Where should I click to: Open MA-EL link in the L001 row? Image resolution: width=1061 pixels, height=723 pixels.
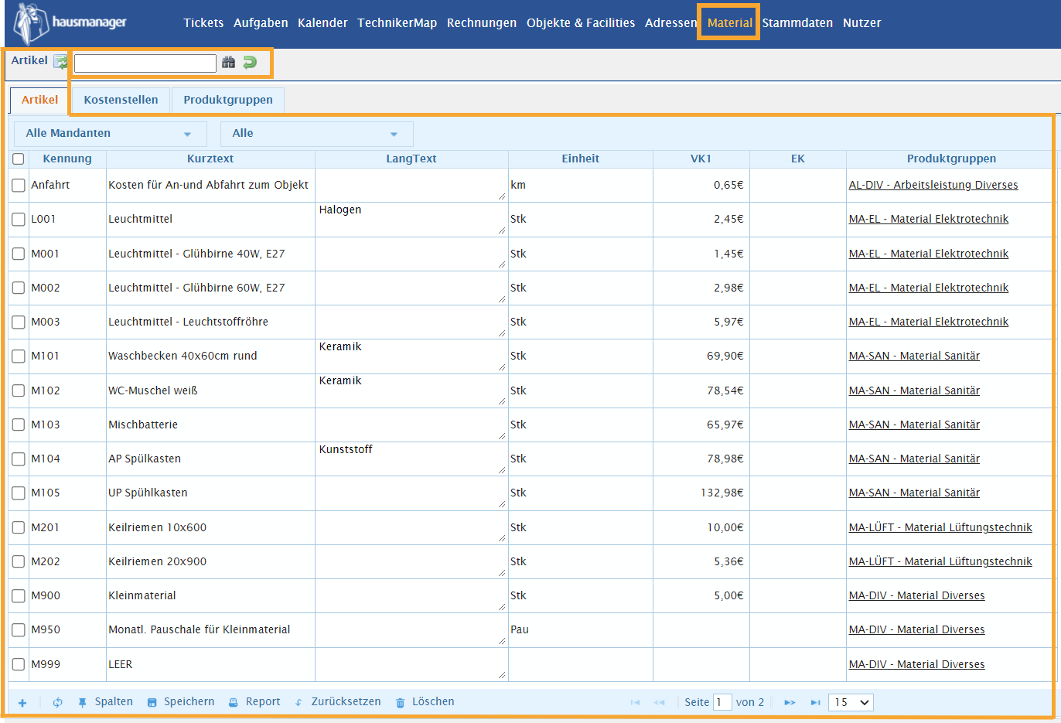(x=929, y=220)
